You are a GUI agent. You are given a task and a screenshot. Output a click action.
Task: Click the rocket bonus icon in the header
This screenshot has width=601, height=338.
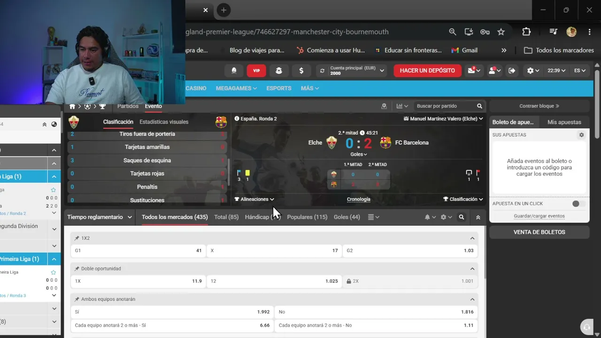tap(234, 70)
